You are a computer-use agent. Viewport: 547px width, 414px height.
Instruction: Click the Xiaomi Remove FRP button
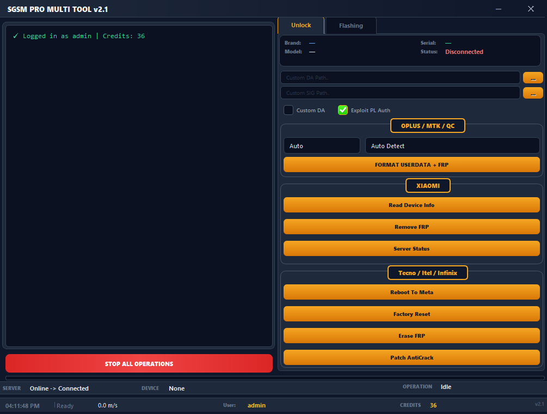pos(411,227)
